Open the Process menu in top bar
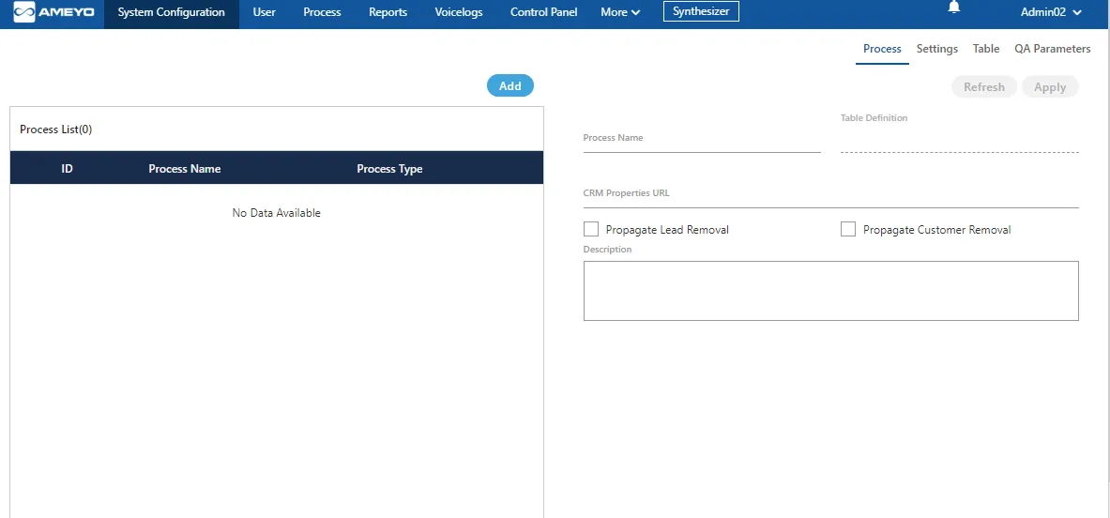 pos(322,12)
